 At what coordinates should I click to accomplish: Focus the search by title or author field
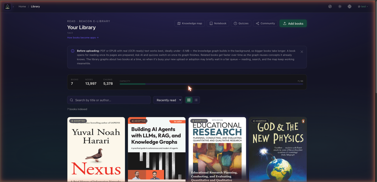point(109,100)
